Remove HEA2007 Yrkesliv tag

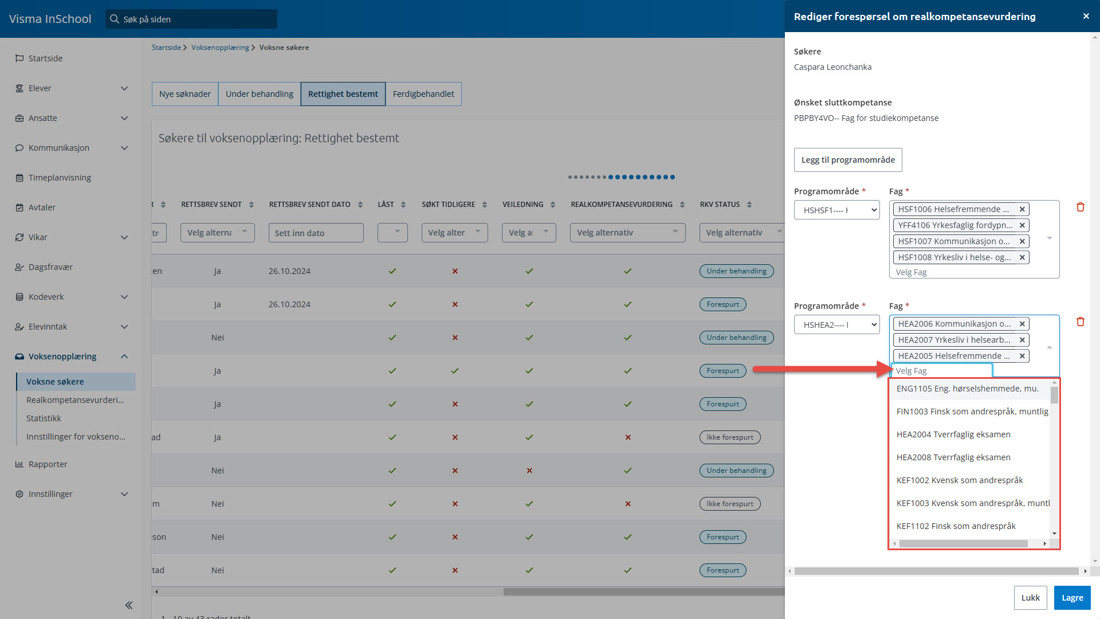(x=1022, y=340)
